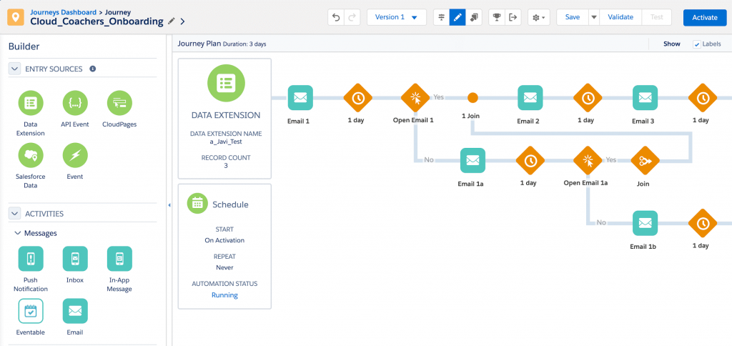Image resolution: width=732 pixels, height=346 pixels.
Task: Select the Salesforce Data entry source icon
Action: [30, 155]
